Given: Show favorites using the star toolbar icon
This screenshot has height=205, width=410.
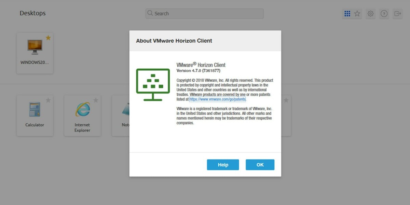Looking at the screenshot, I should tap(357, 13).
